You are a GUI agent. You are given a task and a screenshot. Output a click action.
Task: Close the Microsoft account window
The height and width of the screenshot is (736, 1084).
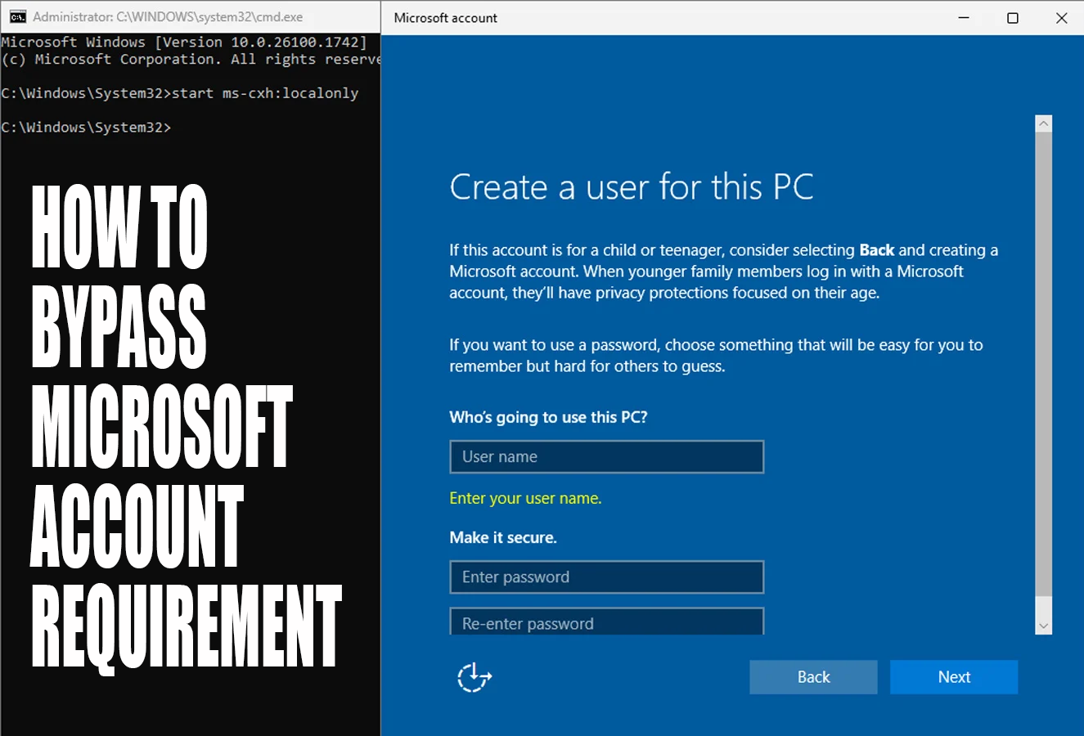[x=1062, y=17]
